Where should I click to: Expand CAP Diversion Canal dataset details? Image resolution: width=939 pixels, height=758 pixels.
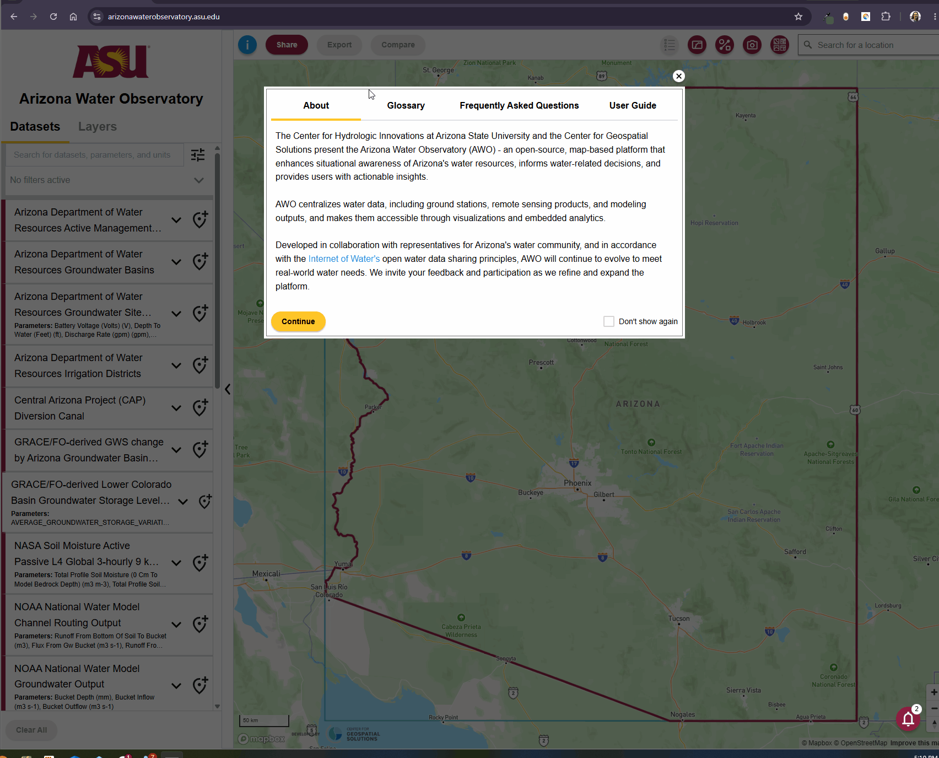point(176,408)
